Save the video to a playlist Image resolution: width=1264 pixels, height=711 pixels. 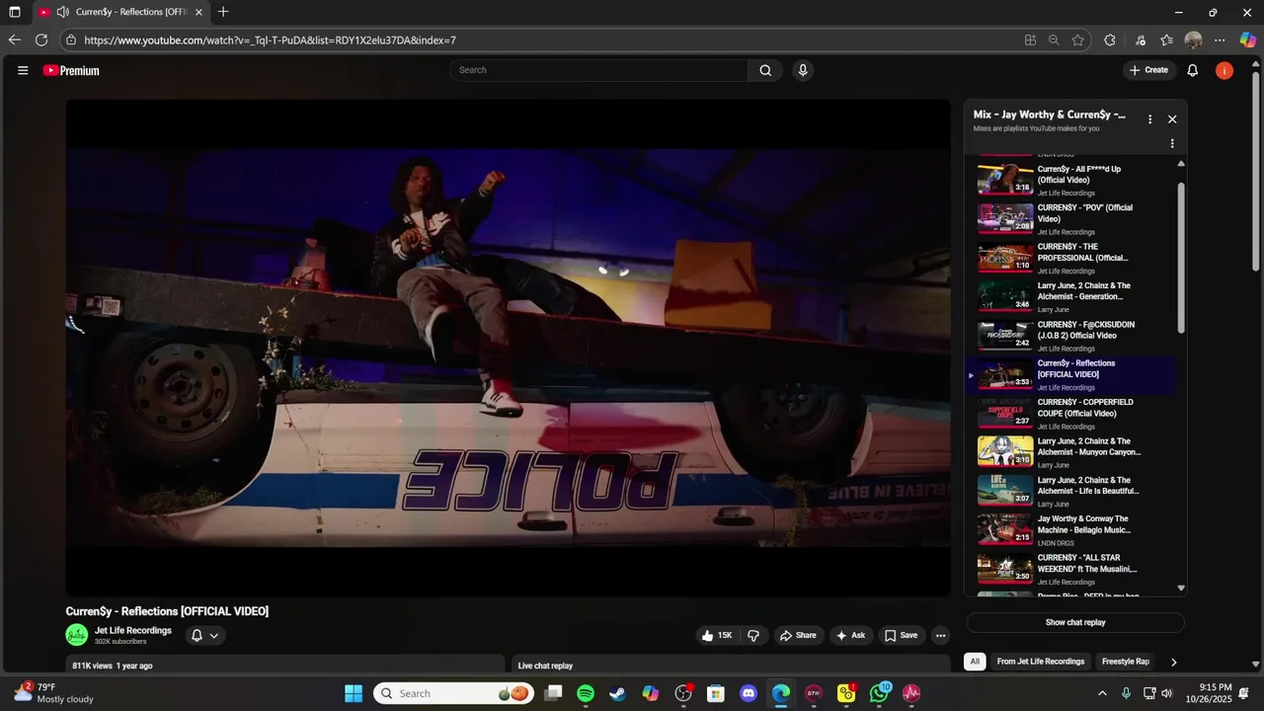click(901, 635)
